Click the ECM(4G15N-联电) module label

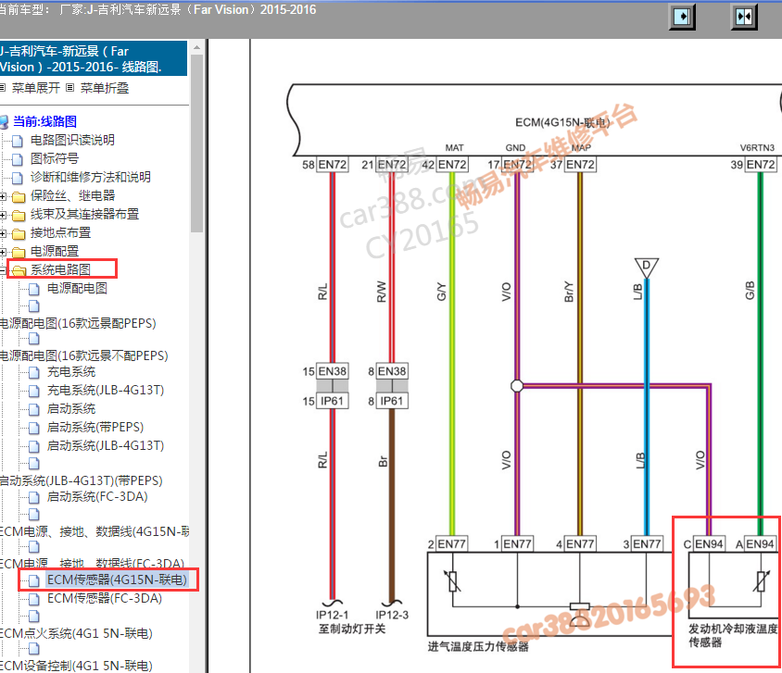[x=562, y=122]
